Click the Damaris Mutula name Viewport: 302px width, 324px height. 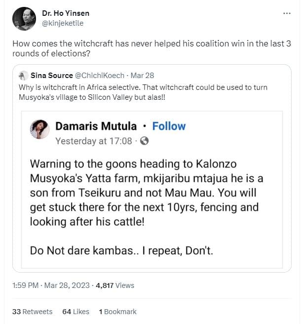[x=96, y=126]
